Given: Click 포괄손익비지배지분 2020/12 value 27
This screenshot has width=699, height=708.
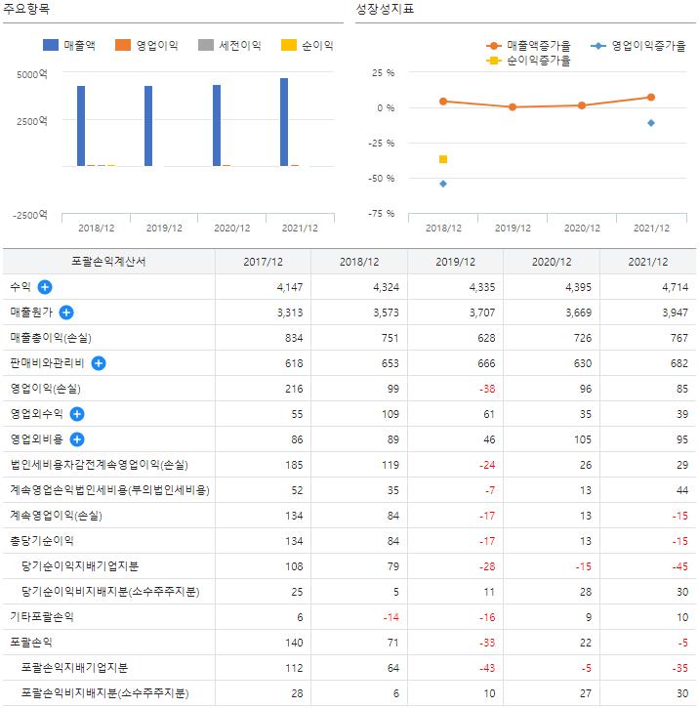Looking at the screenshot, I should [586, 693].
